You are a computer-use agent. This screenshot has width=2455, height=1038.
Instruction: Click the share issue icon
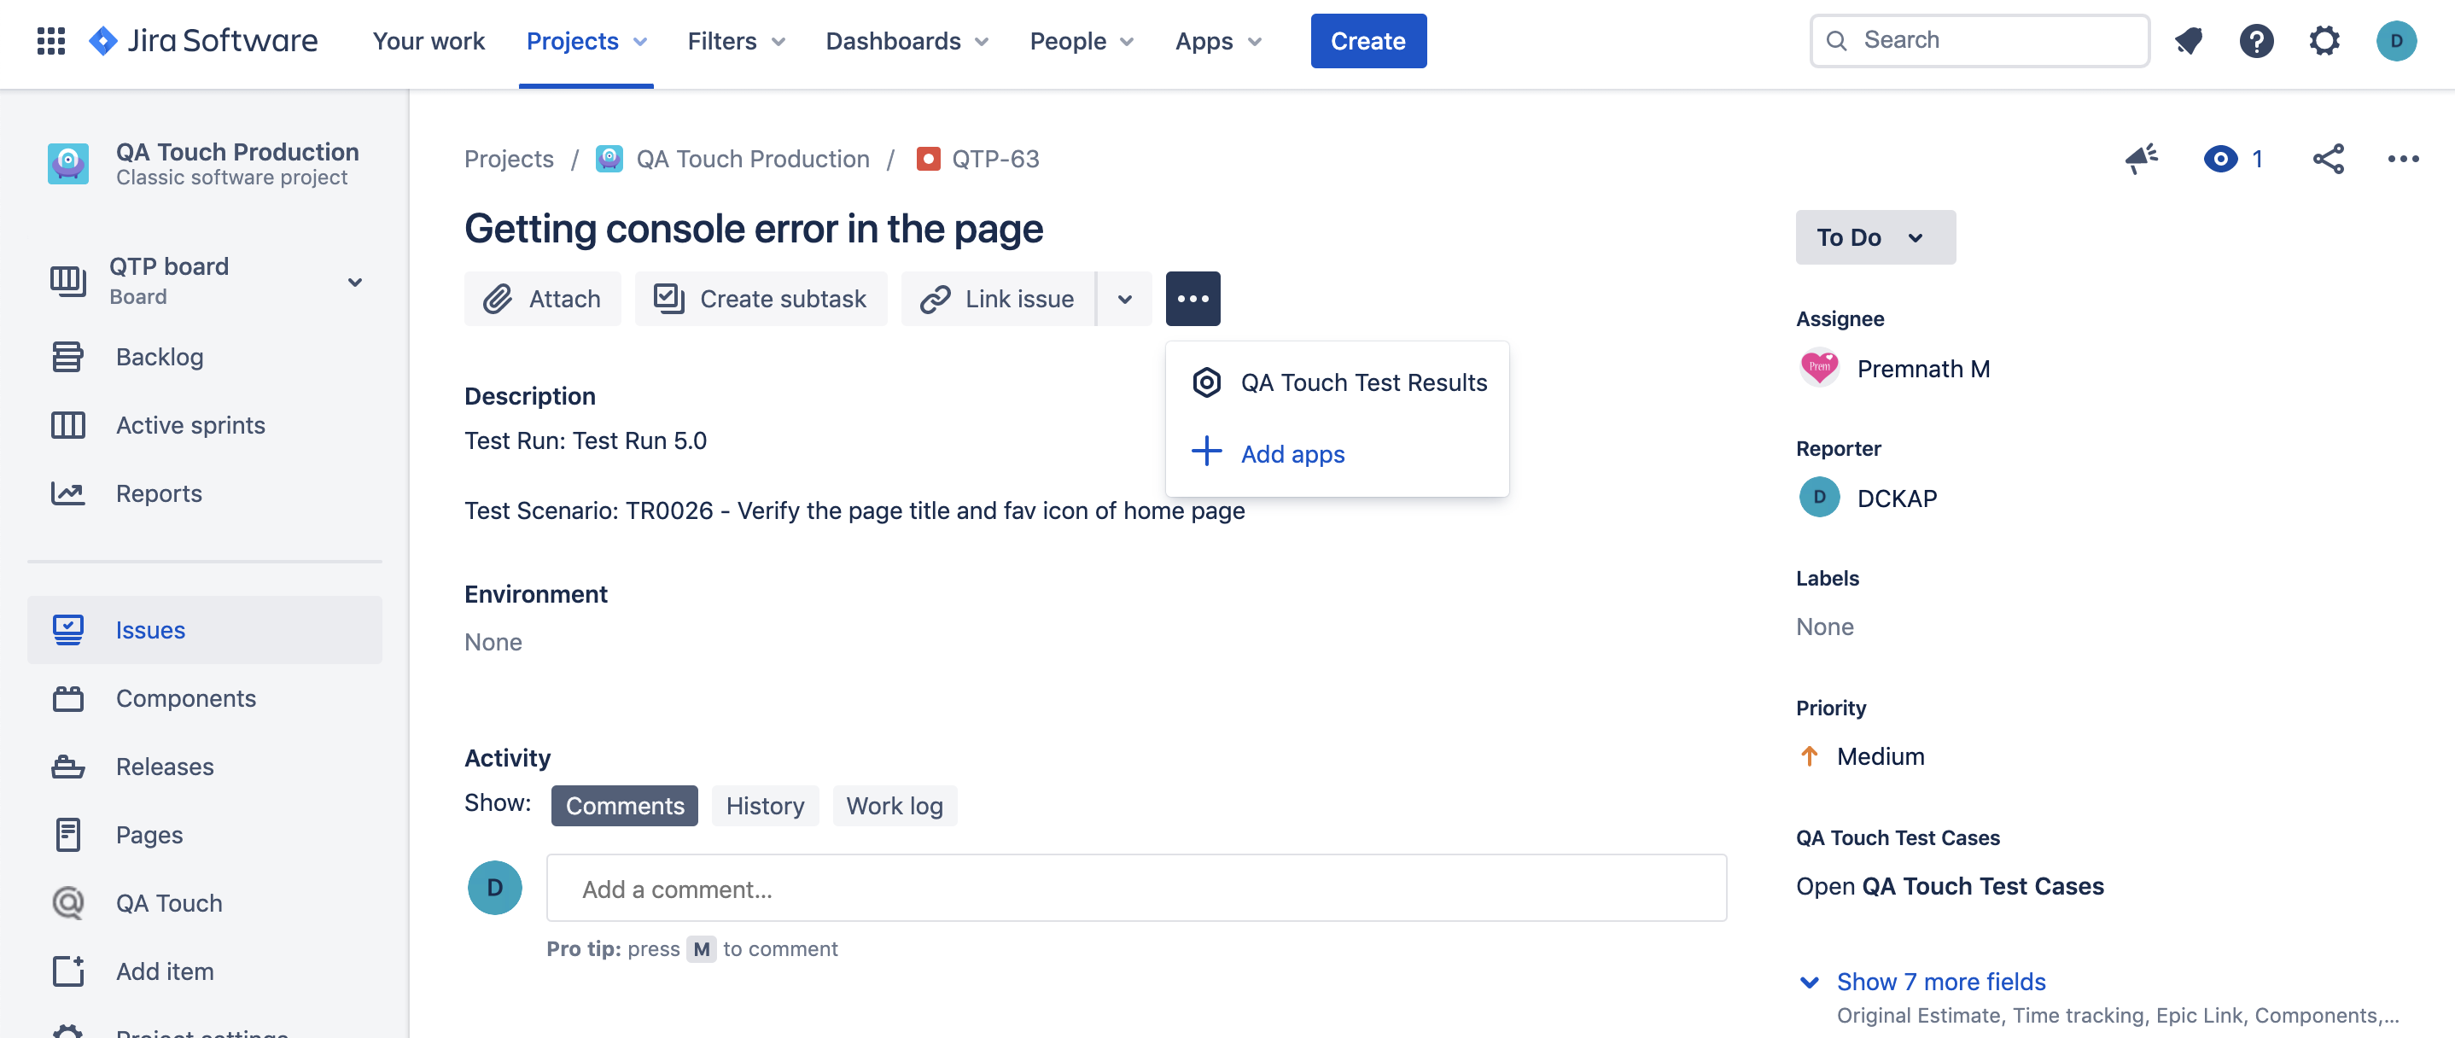click(x=2329, y=158)
